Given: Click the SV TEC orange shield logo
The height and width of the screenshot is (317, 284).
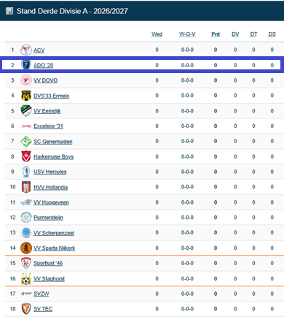Looking at the screenshot, I should (x=26, y=309).
